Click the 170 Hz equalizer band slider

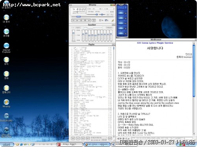(x=86, y=35)
